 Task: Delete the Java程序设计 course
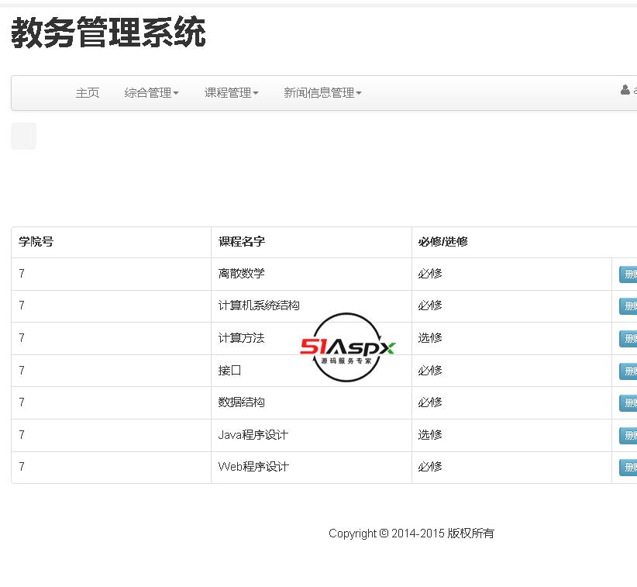(628, 436)
